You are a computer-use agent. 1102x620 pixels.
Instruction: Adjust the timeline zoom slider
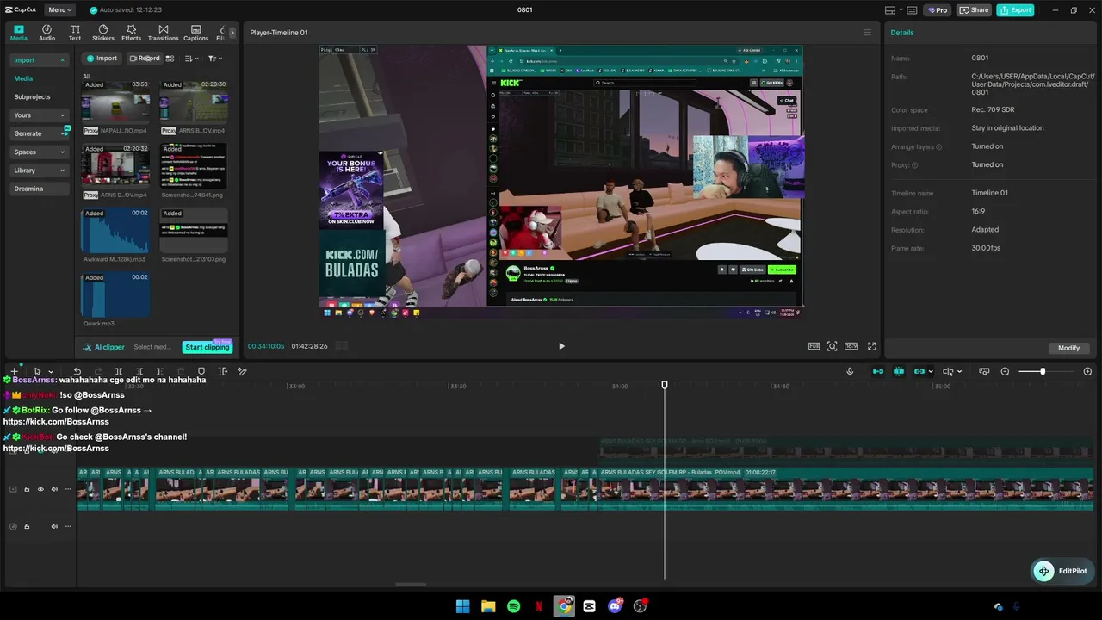click(1043, 371)
